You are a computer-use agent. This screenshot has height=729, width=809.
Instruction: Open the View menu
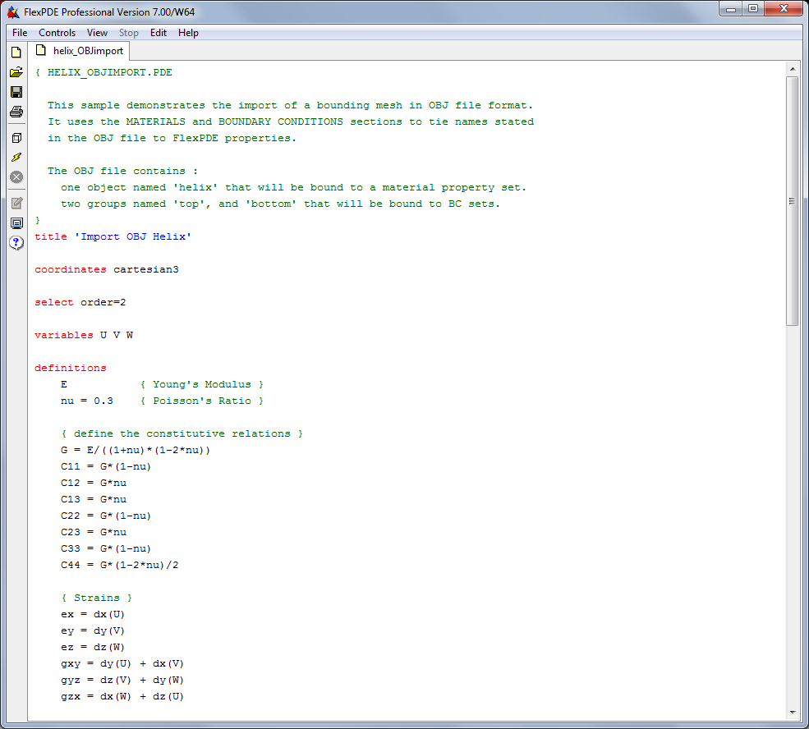click(97, 33)
